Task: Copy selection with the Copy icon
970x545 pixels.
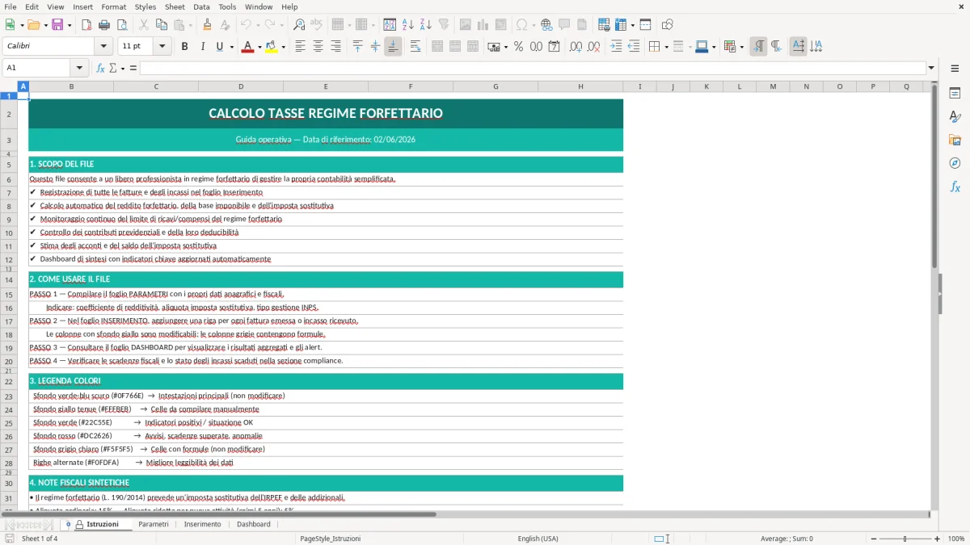Action: click(161, 25)
